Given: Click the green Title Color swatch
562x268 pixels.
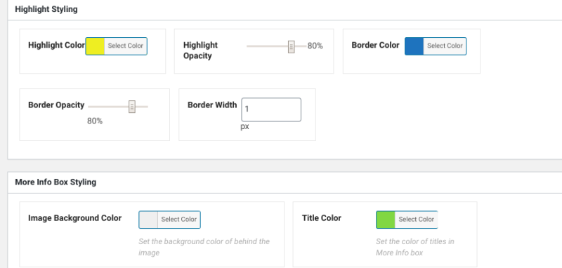Looking at the screenshot, I should click(386, 220).
